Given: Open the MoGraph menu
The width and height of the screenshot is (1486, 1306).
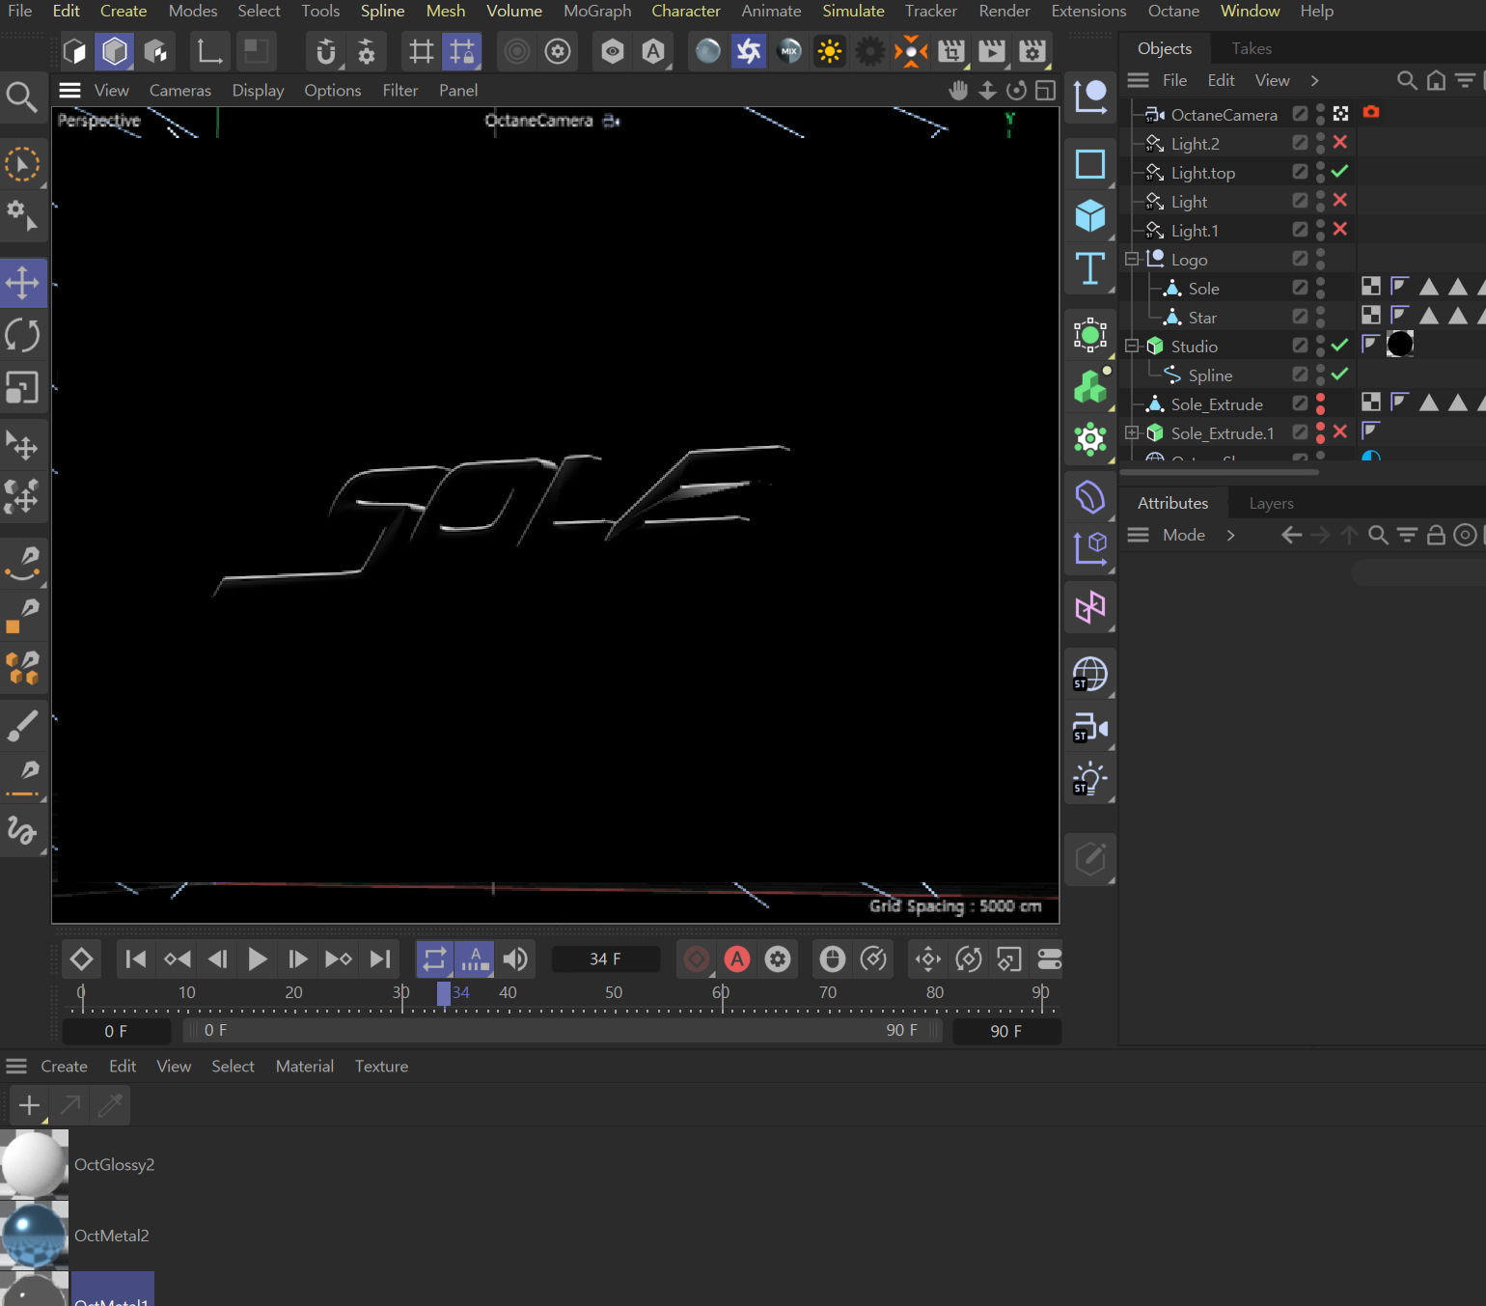Looking at the screenshot, I should pyautogui.click(x=597, y=11).
